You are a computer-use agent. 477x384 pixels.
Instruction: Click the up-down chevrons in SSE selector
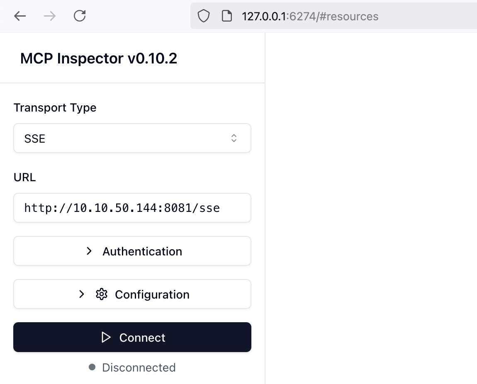coord(234,139)
